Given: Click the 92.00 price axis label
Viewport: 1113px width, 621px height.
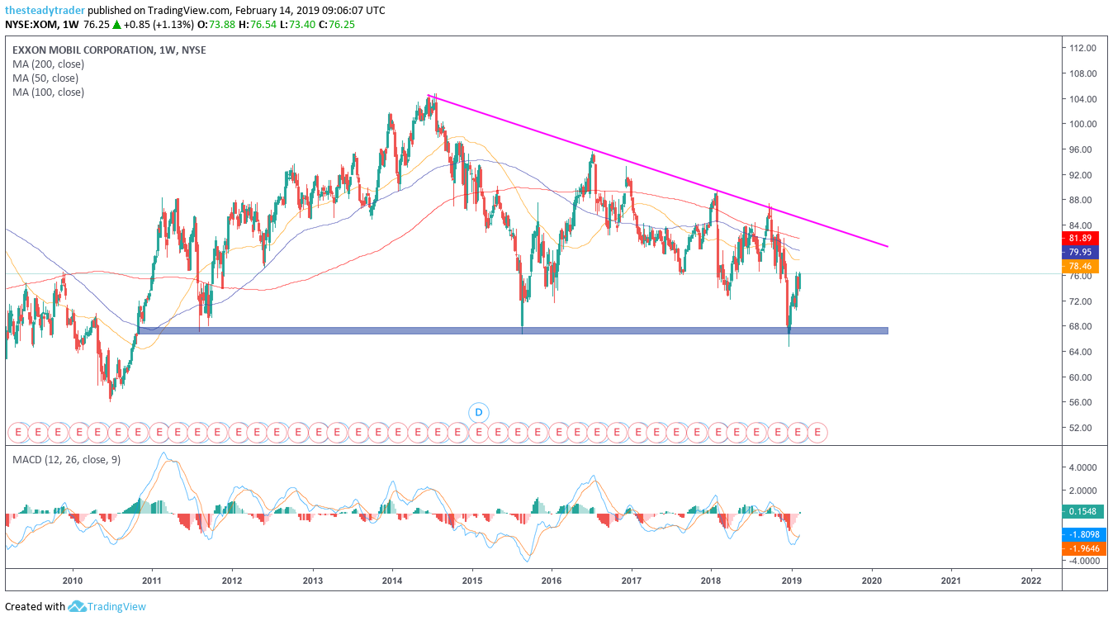Looking at the screenshot, I should click(1081, 175).
